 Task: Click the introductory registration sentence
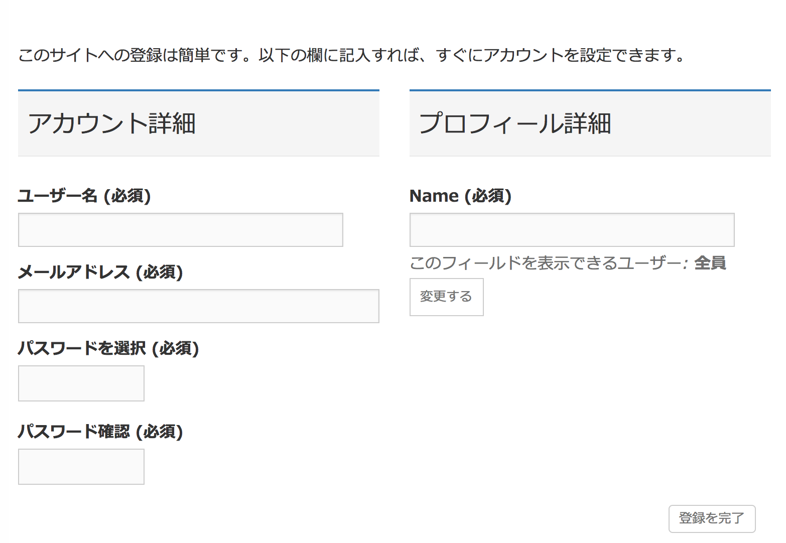tap(351, 55)
